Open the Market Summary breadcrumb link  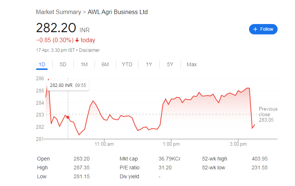pos(59,12)
